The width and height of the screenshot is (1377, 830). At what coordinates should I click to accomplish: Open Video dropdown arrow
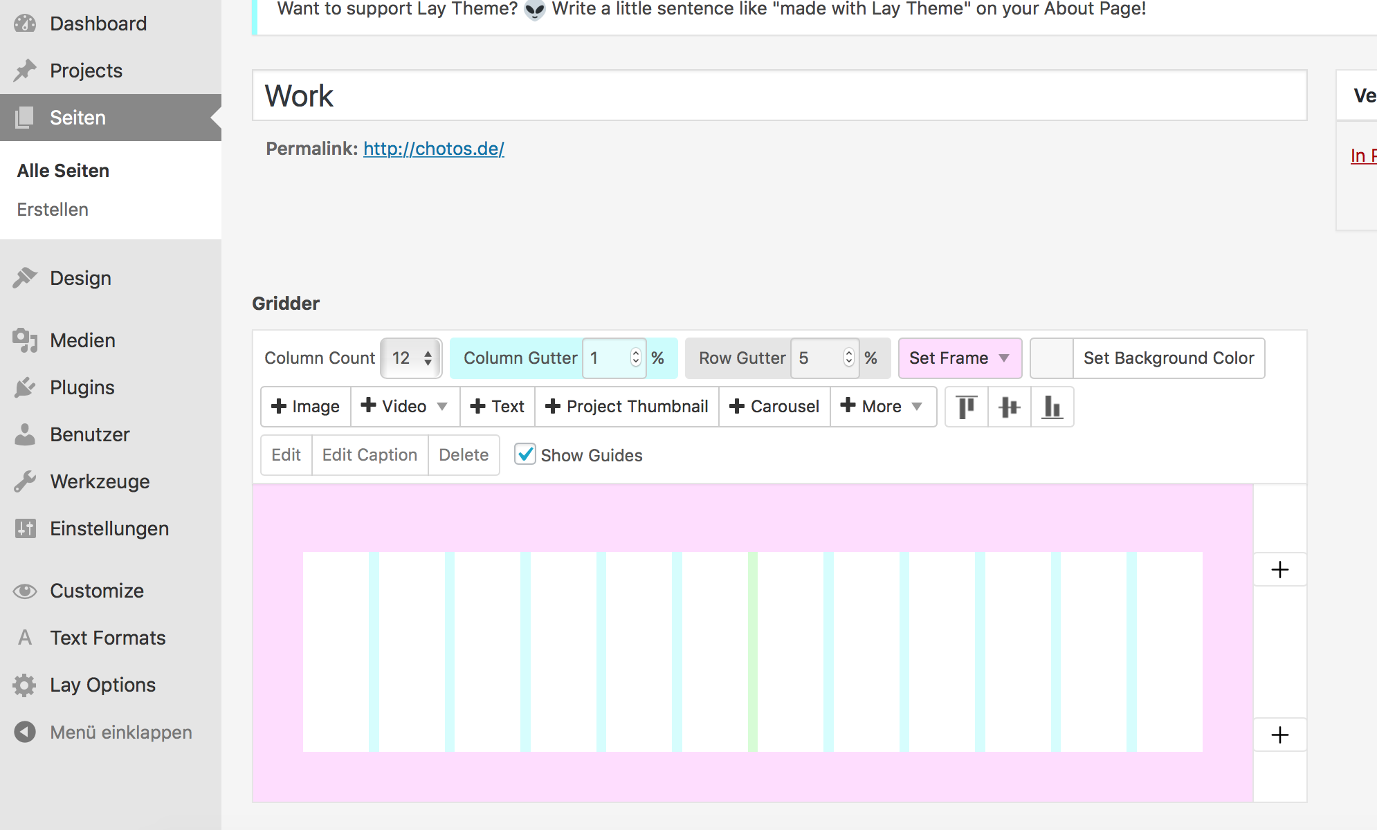click(442, 407)
